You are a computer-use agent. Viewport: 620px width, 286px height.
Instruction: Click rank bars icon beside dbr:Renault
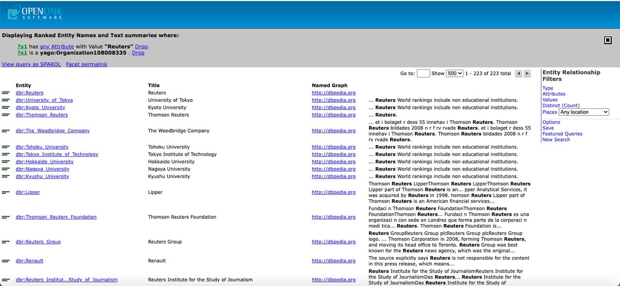[x=6, y=261]
